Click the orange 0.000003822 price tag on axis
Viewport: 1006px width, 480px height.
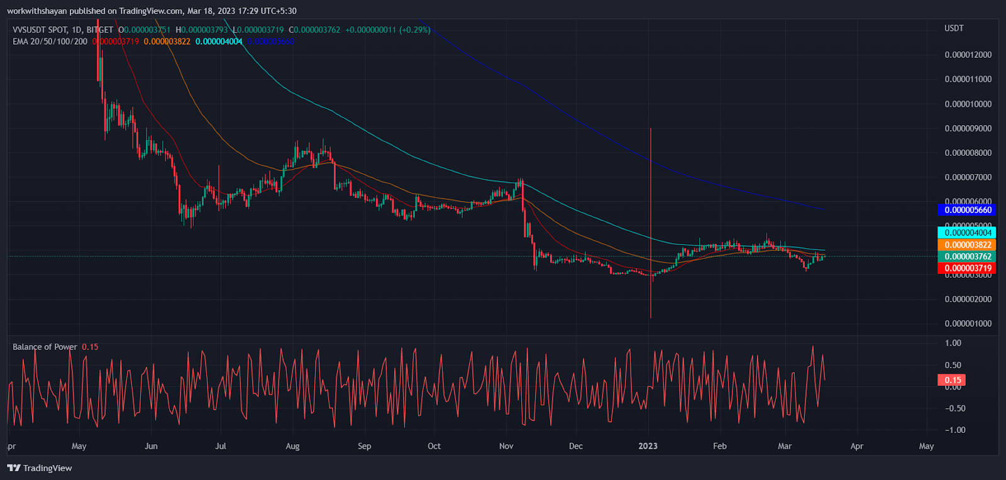966,245
